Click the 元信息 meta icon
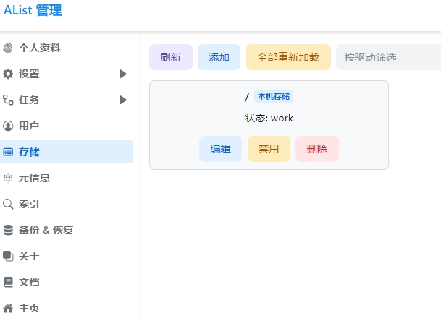This screenshot has width=441, height=321. pos(8,178)
